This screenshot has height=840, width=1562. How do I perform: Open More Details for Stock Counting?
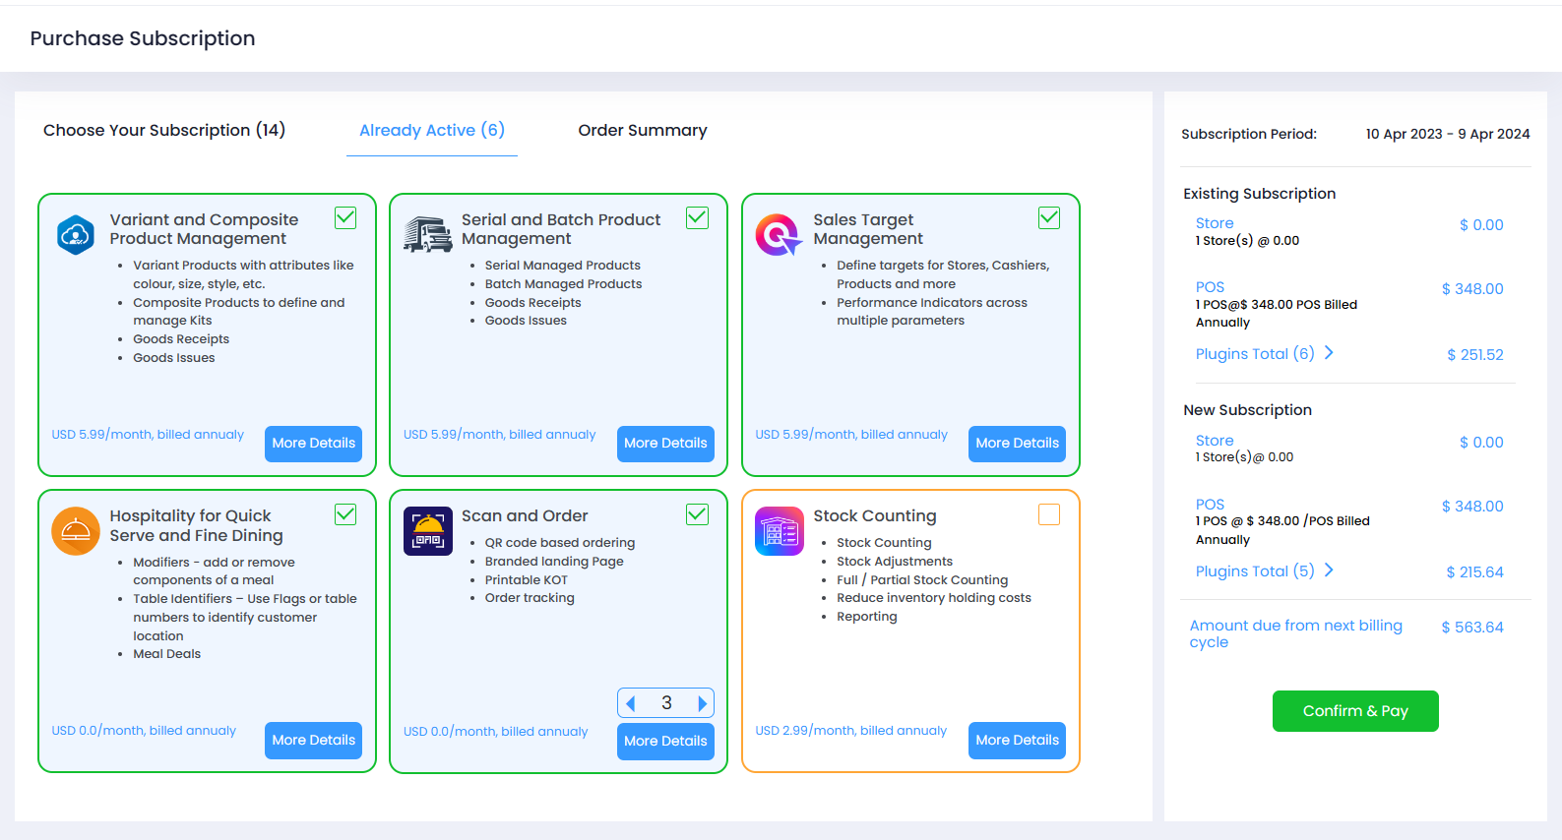(1017, 740)
